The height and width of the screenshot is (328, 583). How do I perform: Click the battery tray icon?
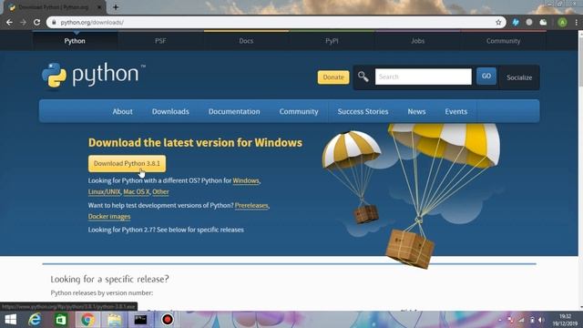(x=532, y=320)
